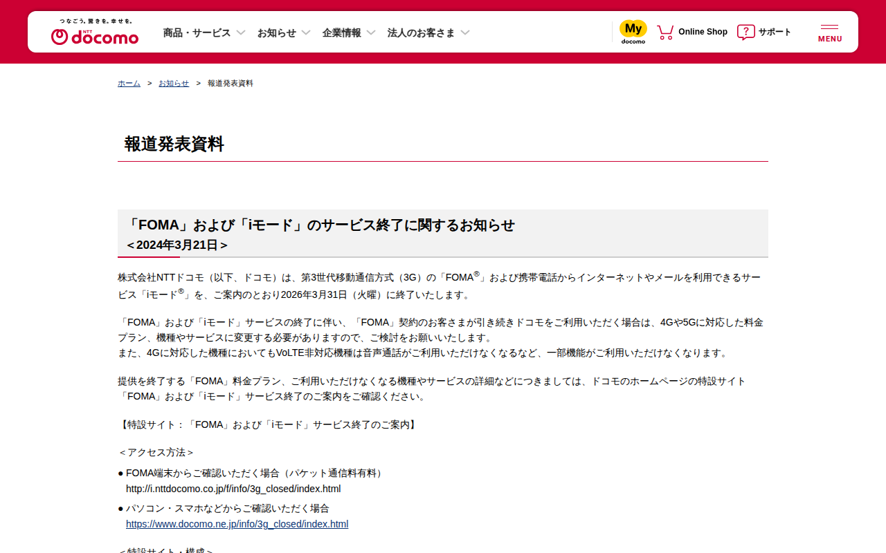Open お知らせ navigation menu
The width and height of the screenshot is (886, 553).
277,32
